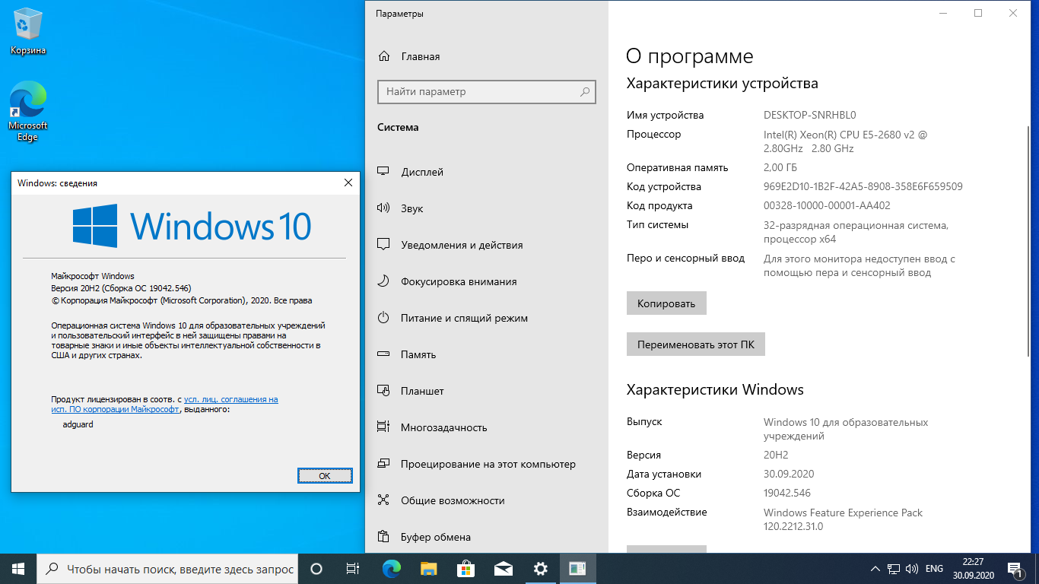This screenshot has width=1039, height=584.
Task: Click the clipboard icon beside Буфер обмена
Action: [x=384, y=537]
